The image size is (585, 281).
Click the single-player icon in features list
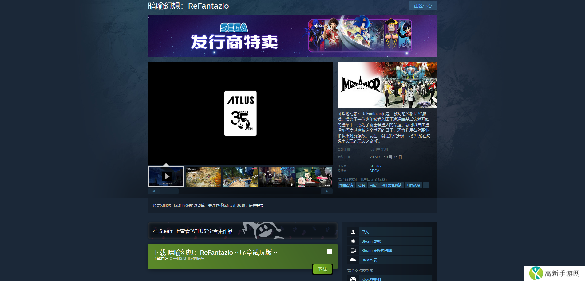click(x=353, y=232)
